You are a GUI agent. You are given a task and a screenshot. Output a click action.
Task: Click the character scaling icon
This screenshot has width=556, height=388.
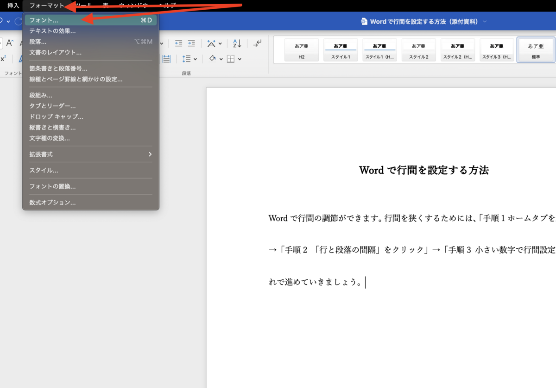coord(211,43)
